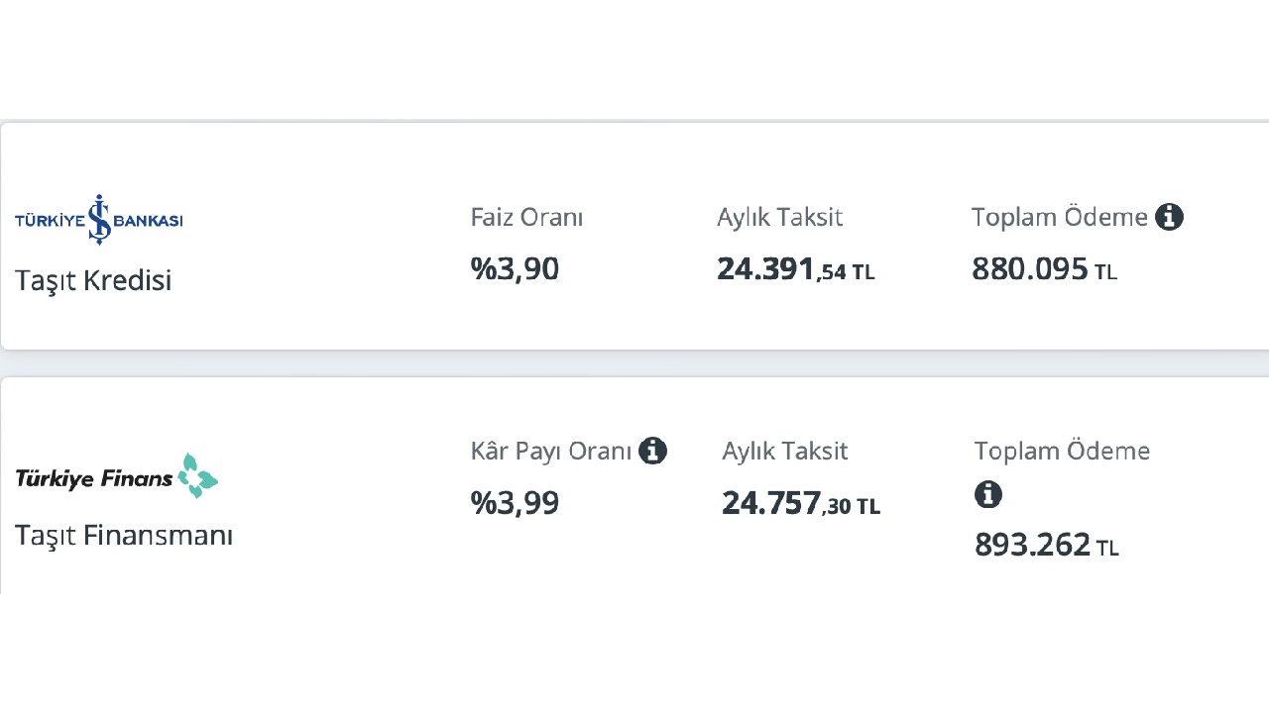Viewport: 1269px width, 713px height.
Task: Click the Türkiye İş Bankası logo
Action: coord(99,219)
